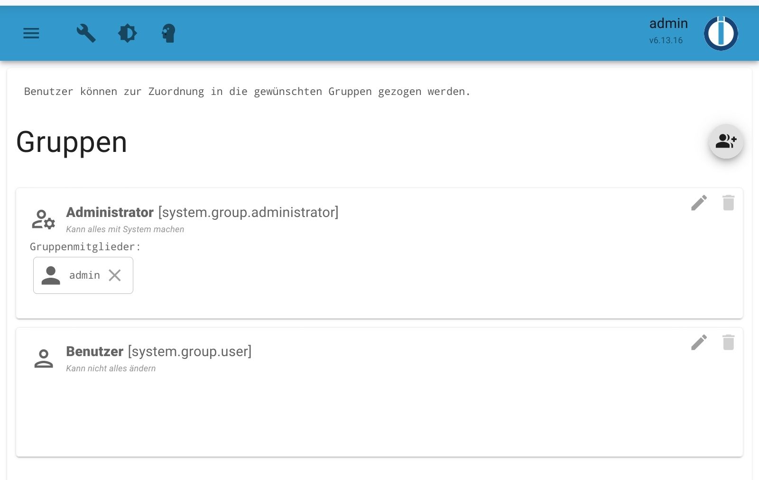Select the admin member chip
Viewport: 759px width, 480px height.
[x=84, y=275]
